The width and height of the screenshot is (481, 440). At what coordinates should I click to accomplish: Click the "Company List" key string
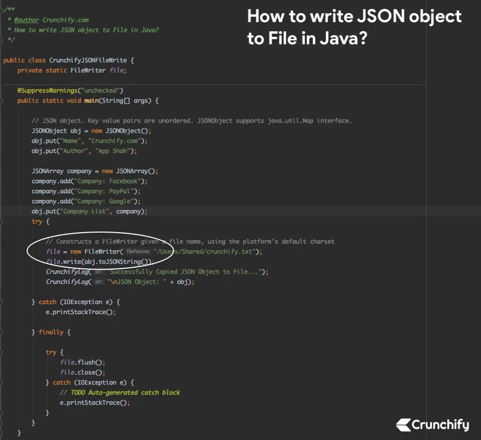click(x=85, y=211)
